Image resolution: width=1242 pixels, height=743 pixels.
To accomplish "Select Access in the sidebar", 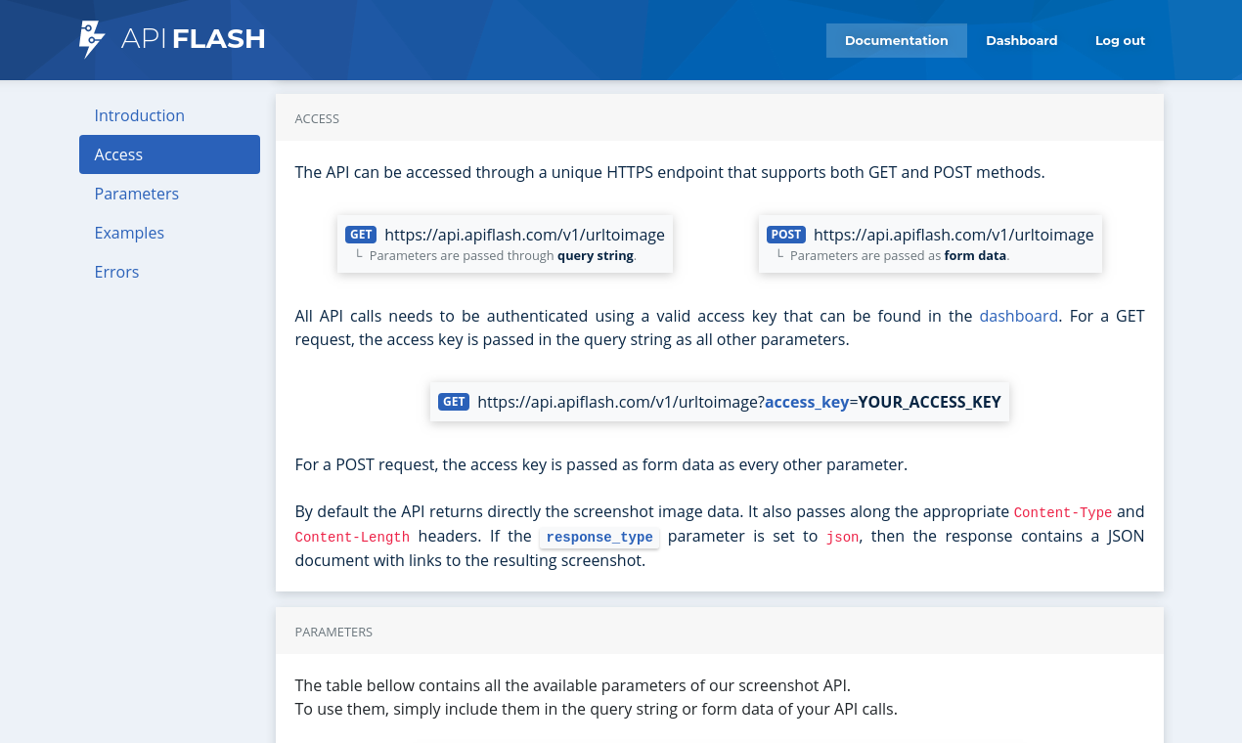I will 169,154.
